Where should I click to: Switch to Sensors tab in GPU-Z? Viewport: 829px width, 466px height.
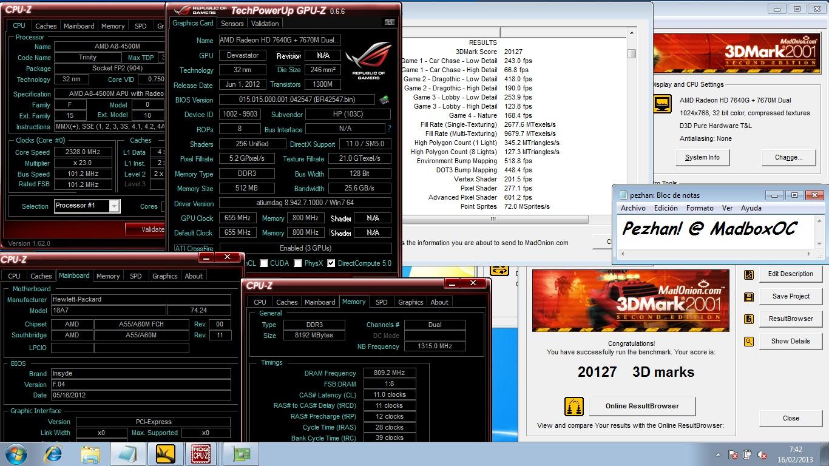232,24
